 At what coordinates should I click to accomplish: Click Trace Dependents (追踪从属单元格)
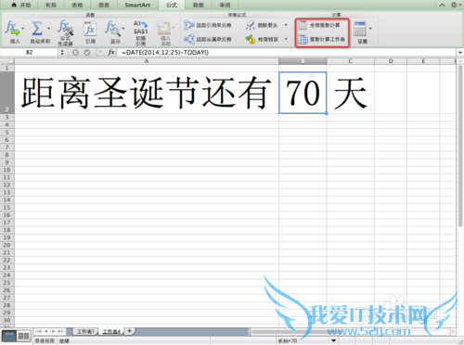click(x=208, y=39)
